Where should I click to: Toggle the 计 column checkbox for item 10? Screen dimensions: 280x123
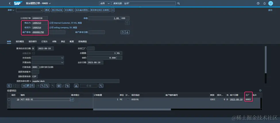[x=128, y=99]
